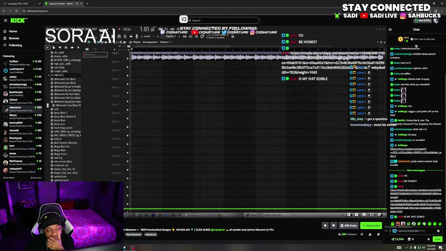
Task: Open zaayy channel in Following list
Action: tap(22, 78)
